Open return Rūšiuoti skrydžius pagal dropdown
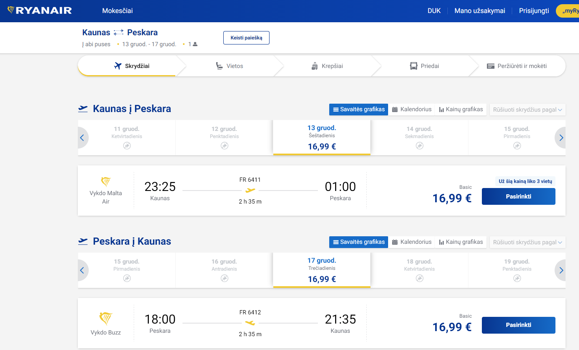 tap(527, 243)
